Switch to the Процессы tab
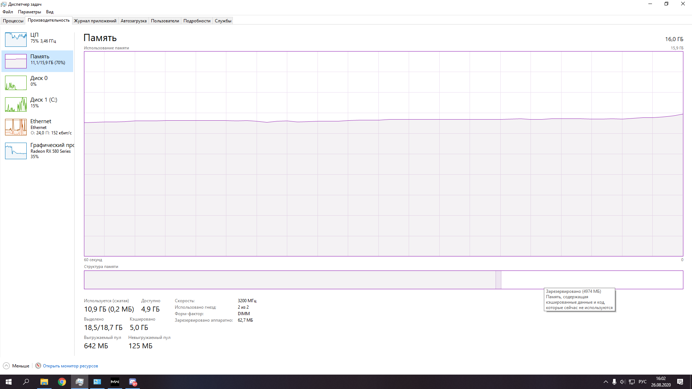 click(x=13, y=21)
